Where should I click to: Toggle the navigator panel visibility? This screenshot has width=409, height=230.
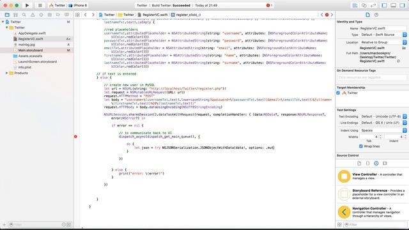tap(384, 5)
